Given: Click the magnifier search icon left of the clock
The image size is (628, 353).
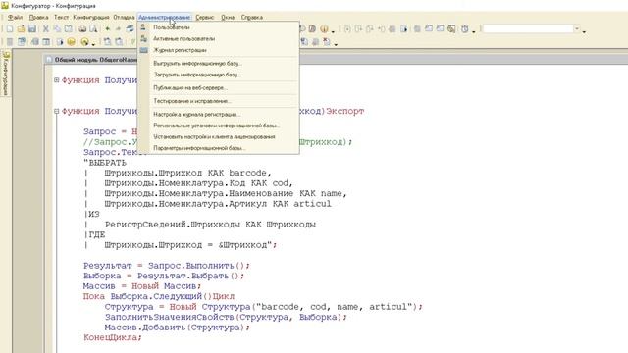Looking at the screenshot, I should (451, 29).
